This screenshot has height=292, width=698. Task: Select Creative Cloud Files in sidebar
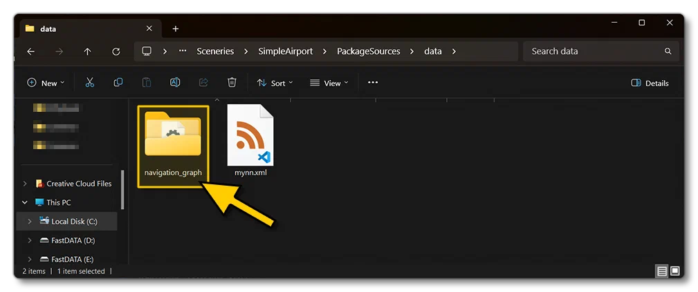[73, 184]
